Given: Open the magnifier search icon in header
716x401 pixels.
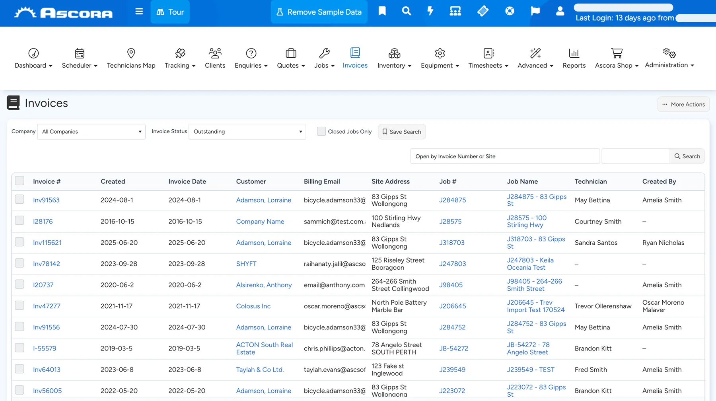Looking at the screenshot, I should 406,11.
